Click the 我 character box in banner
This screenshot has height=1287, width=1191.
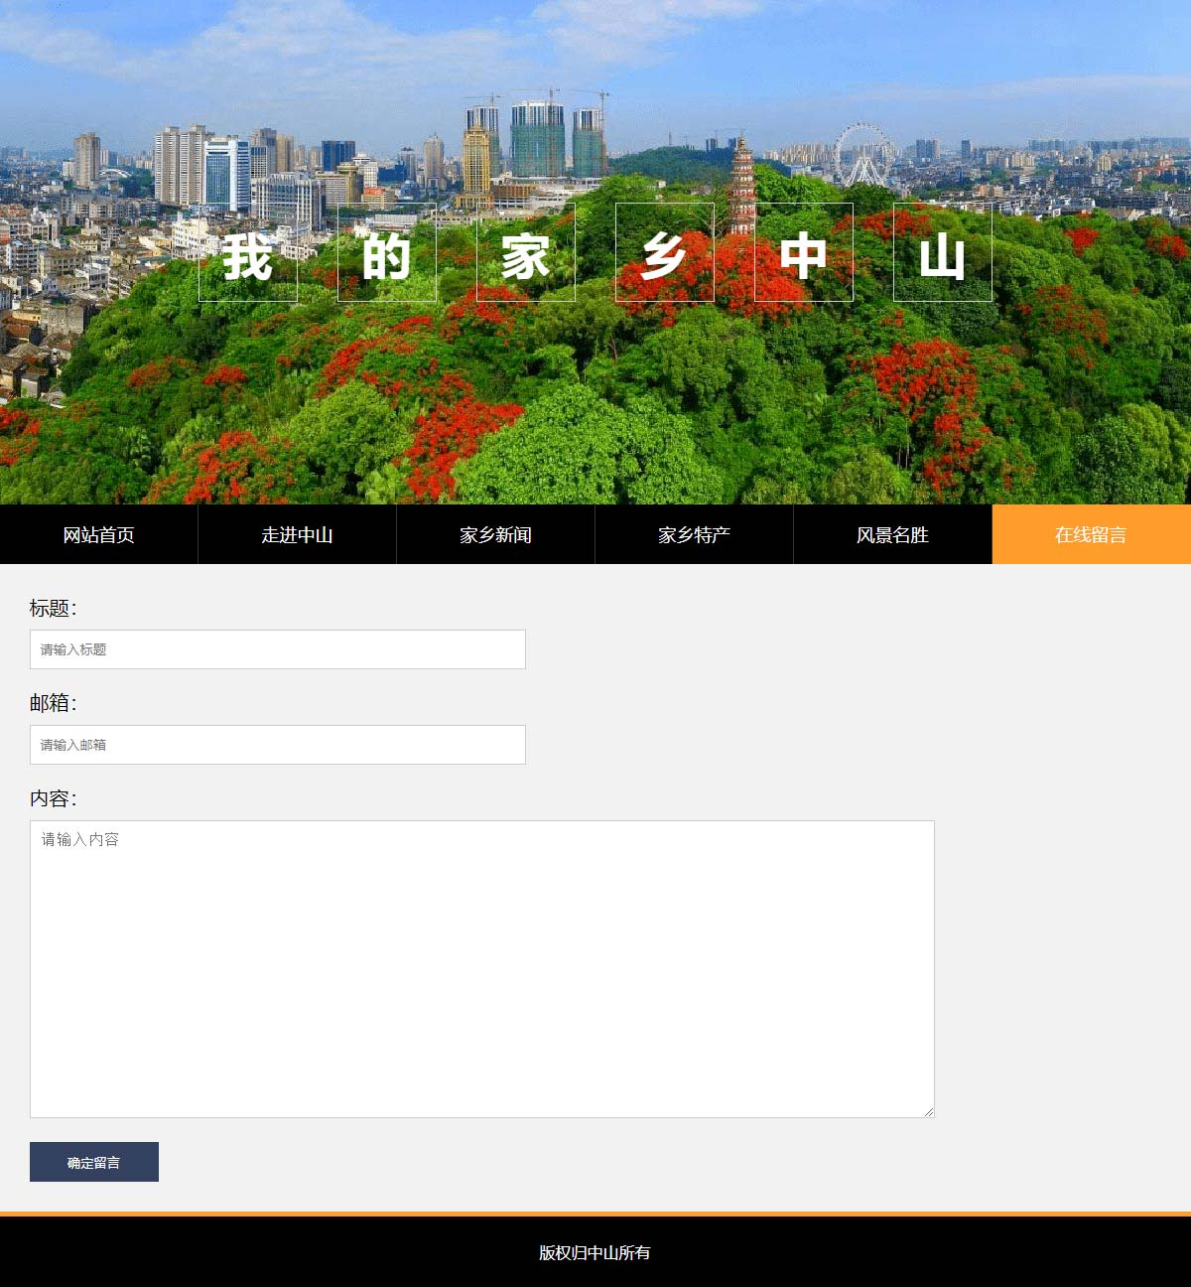(248, 252)
